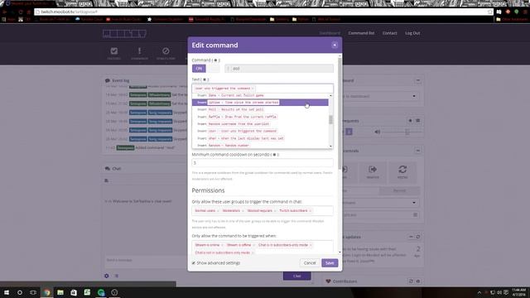Click Log Out in the header
Screen dimensions: 530x298
tap(412, 33)
